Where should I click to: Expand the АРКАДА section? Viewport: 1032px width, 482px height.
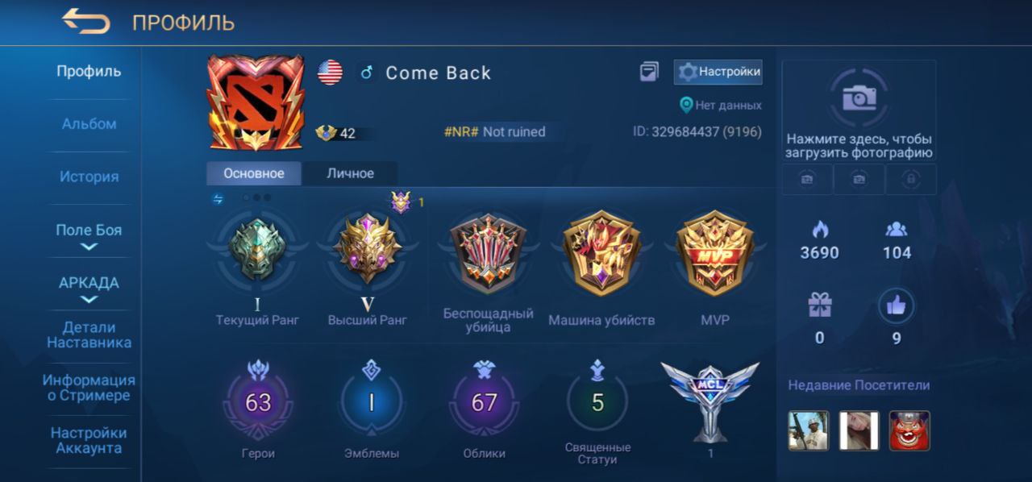click(x=89, y=289)
